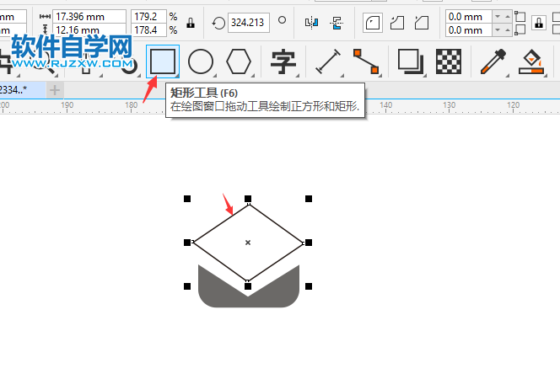Click the scale factor field 178.4
The image size is (560, 379).
tap(148, 30)
